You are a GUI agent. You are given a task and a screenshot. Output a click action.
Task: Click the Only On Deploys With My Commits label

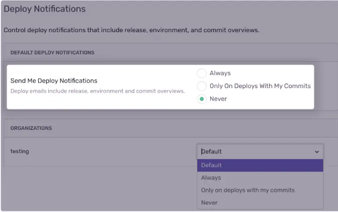pos(260,86)
